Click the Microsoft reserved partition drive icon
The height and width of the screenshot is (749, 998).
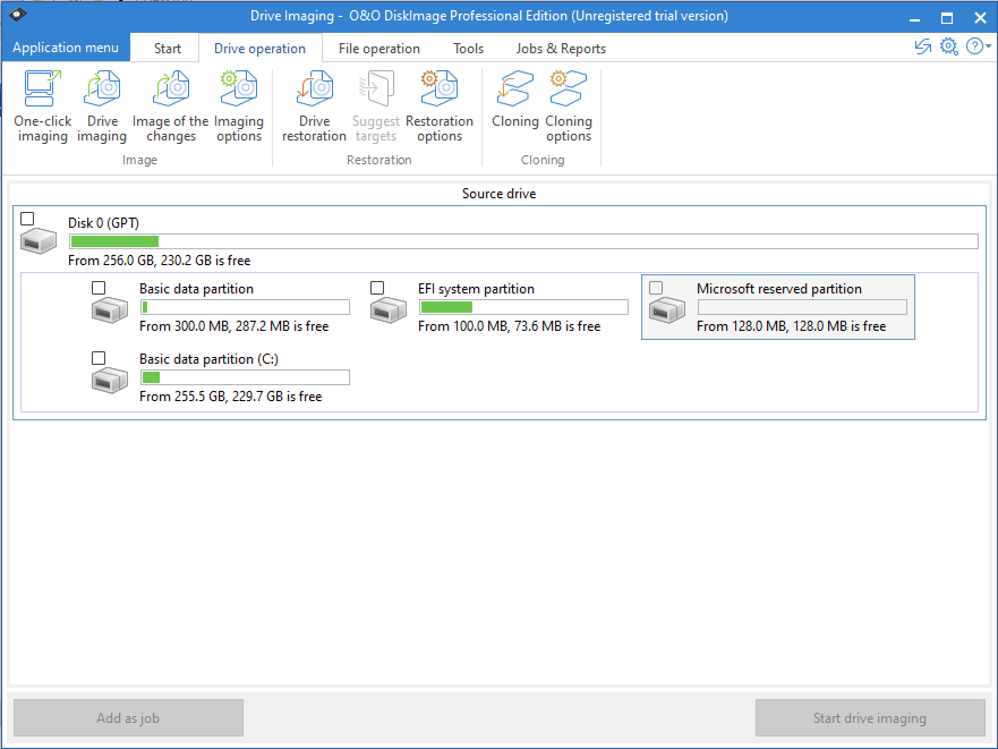(x=667, y=310)
